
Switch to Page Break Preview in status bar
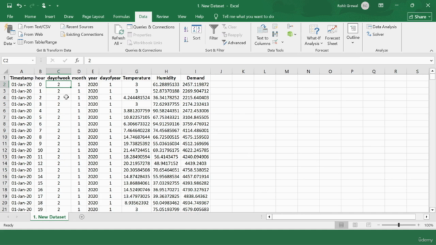click(x=369, y=225)
